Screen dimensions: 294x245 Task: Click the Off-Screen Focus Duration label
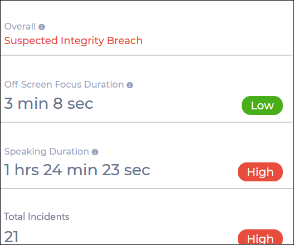click(x=64, y=84)
